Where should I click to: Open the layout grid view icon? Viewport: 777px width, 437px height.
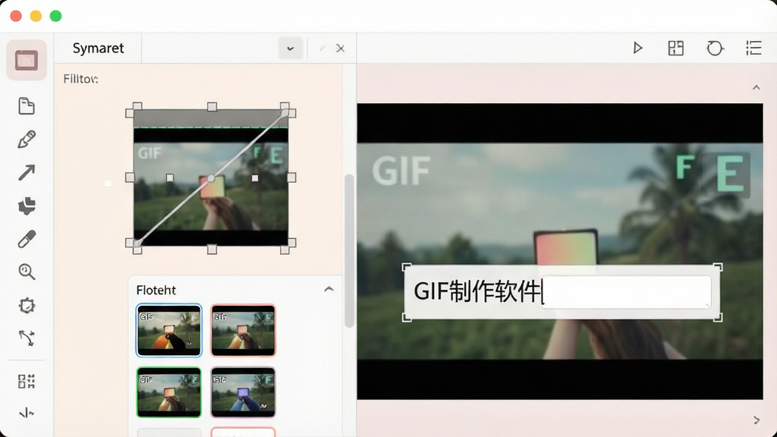[676, 48]
